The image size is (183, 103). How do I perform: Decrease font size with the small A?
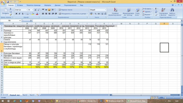pos(38,10)
